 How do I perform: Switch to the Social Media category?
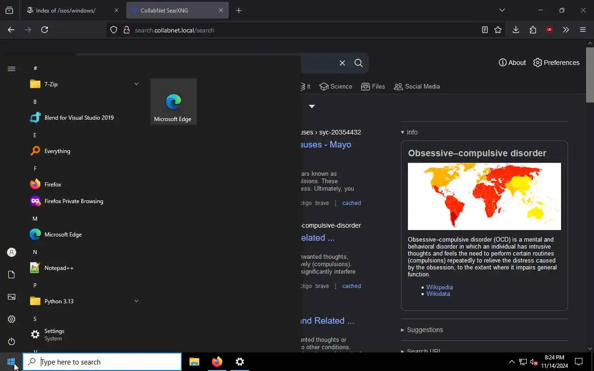417,86
